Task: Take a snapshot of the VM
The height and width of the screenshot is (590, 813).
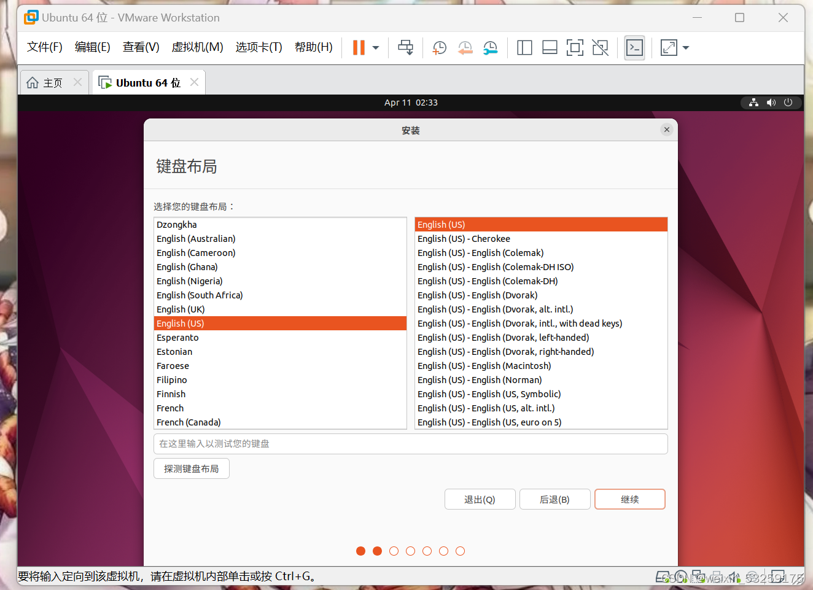Action: [x=440, y=47]
